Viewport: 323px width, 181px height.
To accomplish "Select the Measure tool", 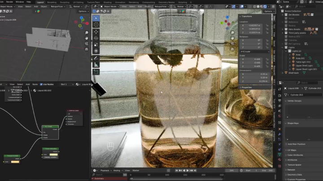I will pyautogui.click(x=96, y=65).
